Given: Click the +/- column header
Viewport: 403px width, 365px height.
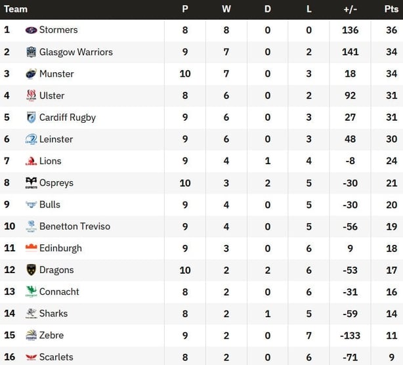Looking at the screenshot, I should [x=350, y=9].
